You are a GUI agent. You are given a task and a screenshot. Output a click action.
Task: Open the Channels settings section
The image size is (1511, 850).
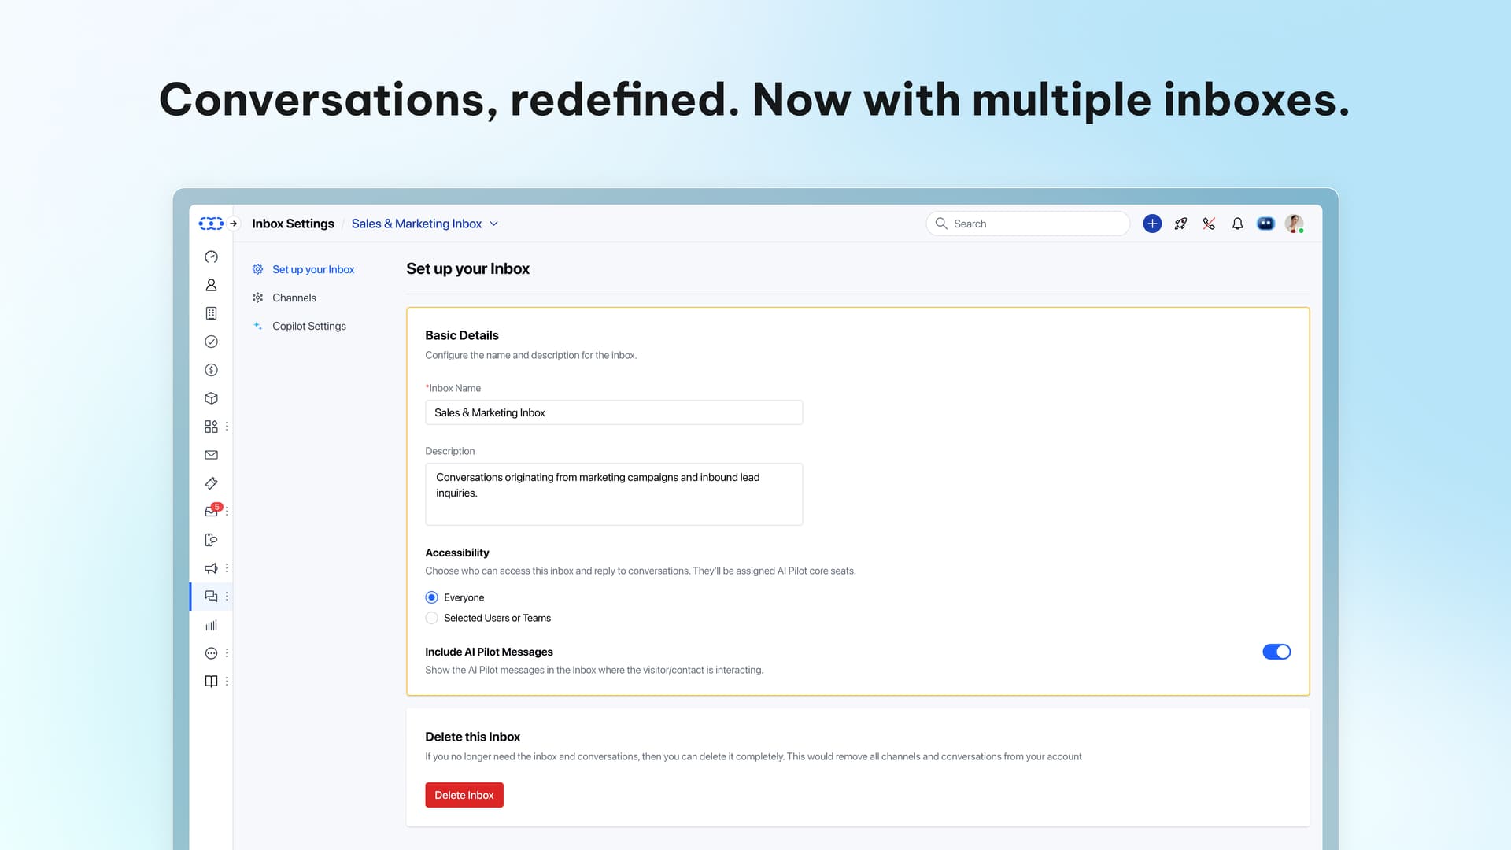(294, 297)
